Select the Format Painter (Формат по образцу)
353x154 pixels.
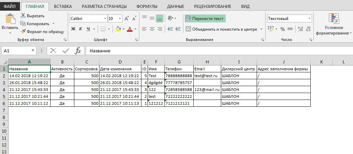click(x=42, y=32)
